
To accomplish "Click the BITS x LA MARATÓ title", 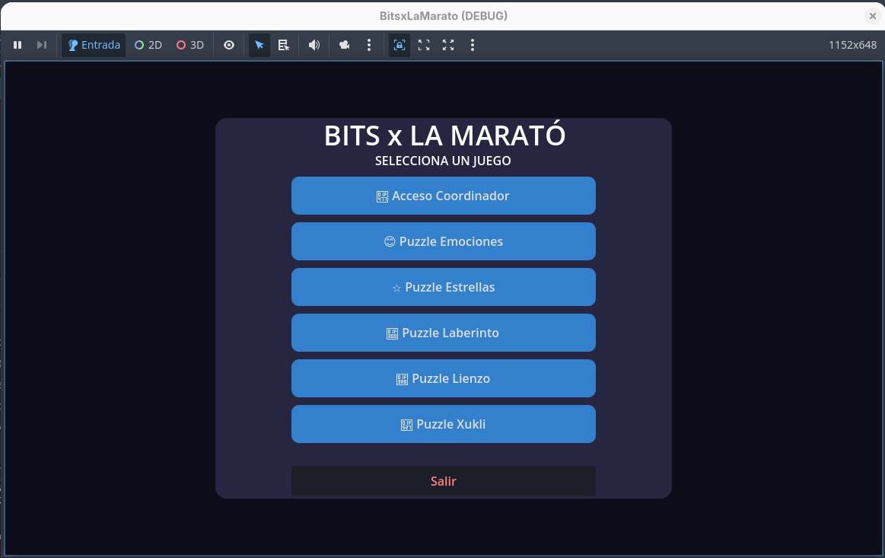I will point(444,135).
